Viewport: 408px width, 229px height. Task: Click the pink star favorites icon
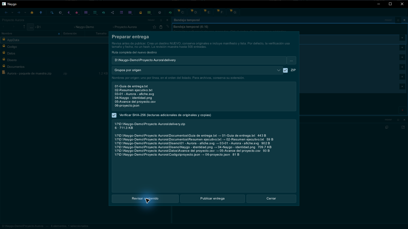(x=76, y=12)
